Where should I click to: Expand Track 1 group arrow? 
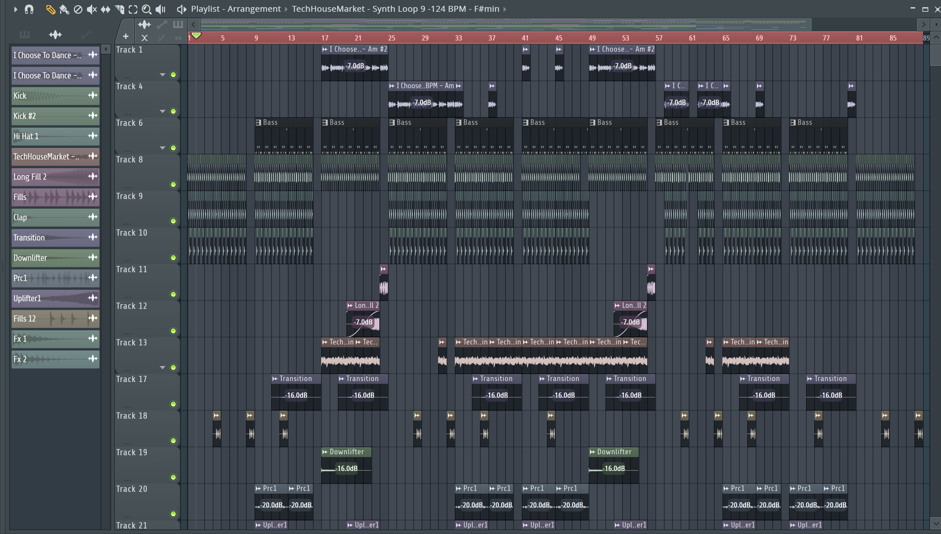tap(162, 75)
